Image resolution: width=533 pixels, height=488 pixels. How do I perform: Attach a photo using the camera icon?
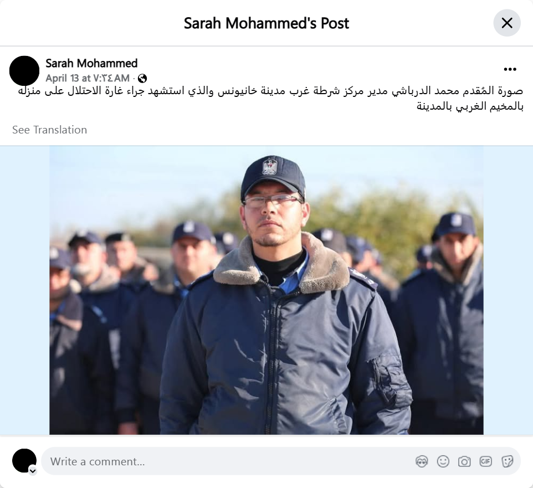click(x=464, y=461)
